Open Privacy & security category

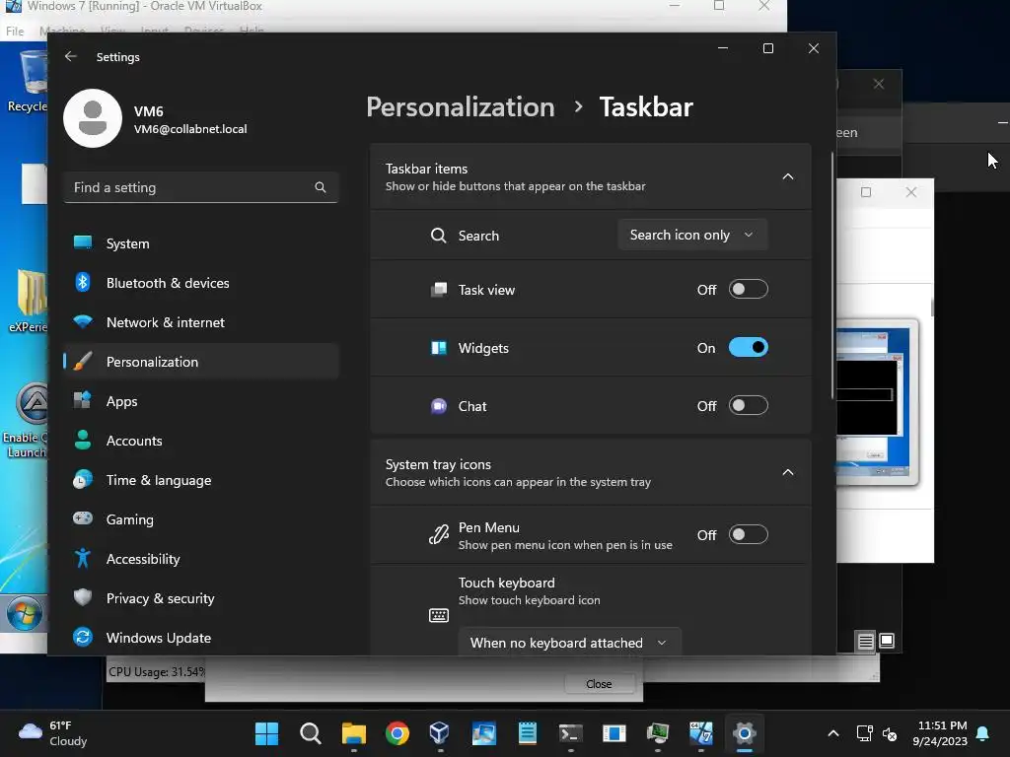pos(201,598)
